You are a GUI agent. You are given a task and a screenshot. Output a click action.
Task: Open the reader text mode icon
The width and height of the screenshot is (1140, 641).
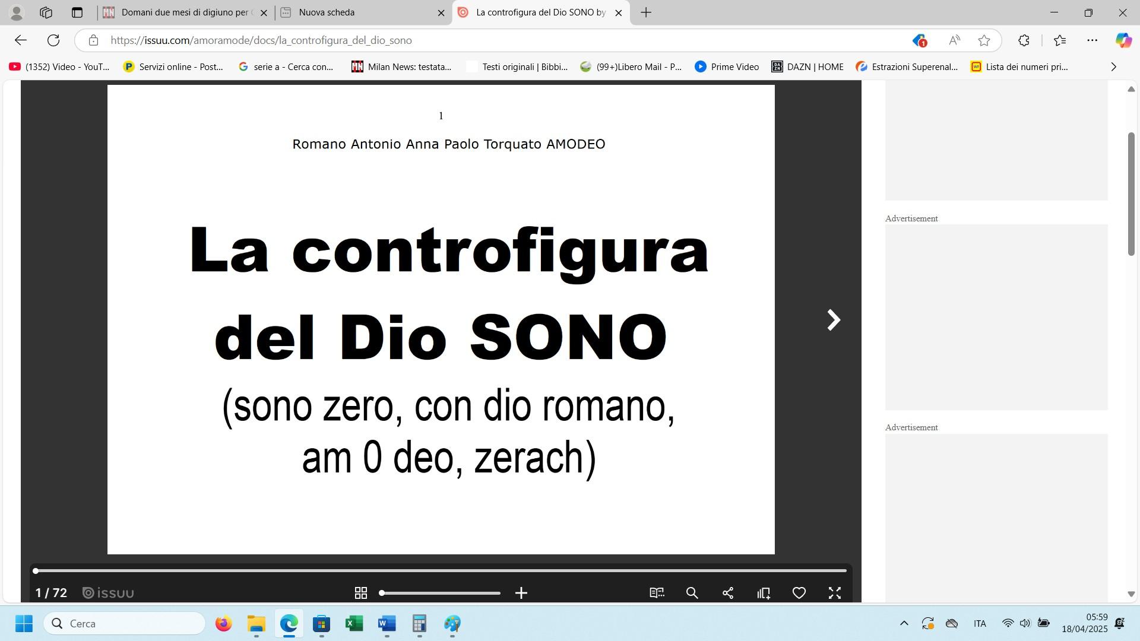click(x=657, y=593)
